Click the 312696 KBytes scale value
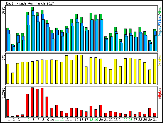Viewport: 163px width, 123px height. (x=4, y=93)
